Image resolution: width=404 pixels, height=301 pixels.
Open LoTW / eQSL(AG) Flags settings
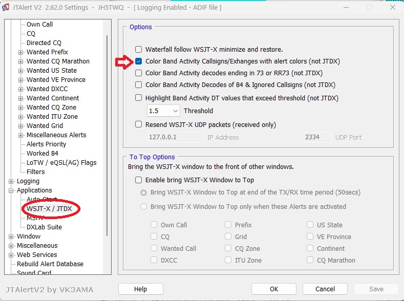coord(61,162)
